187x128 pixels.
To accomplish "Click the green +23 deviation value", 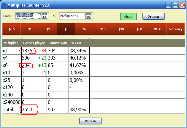I will point(42,58).
